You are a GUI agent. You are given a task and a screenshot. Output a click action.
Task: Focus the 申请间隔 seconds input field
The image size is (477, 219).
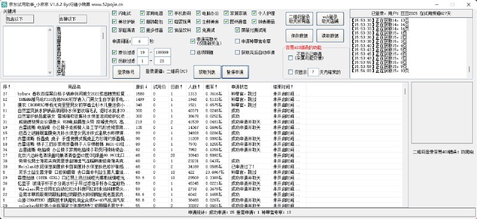(x=140, y=41)
